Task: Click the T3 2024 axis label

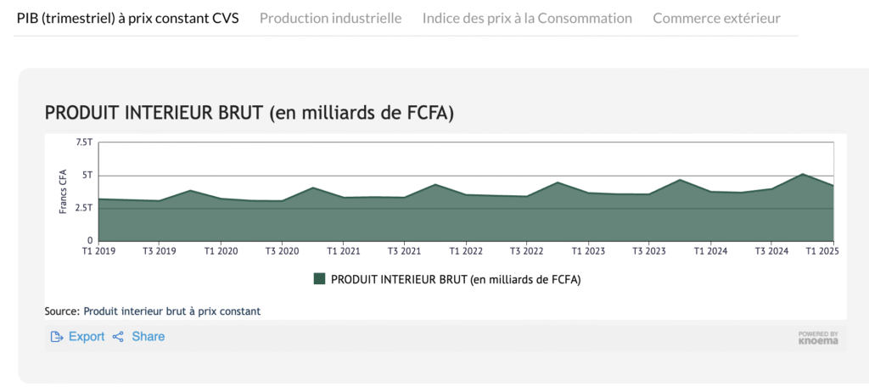Action: (x=771, y=251)
